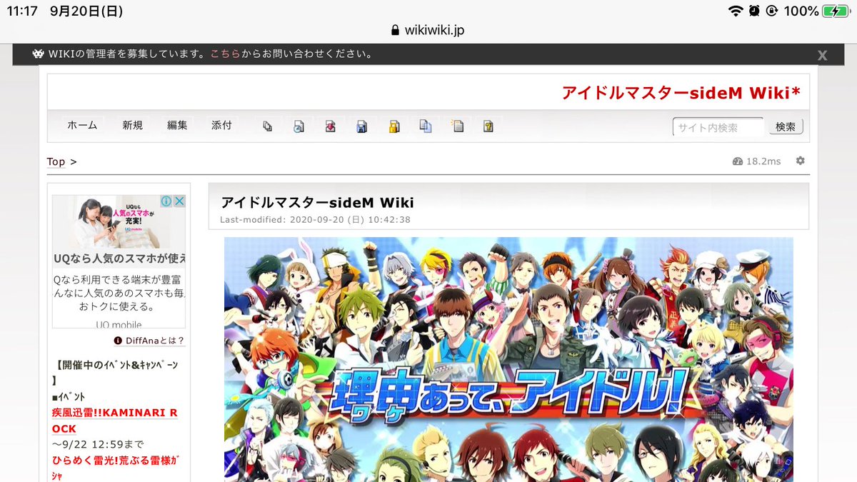
Task: Tap the Wi-Fi status icon
Action: (736, 11)
